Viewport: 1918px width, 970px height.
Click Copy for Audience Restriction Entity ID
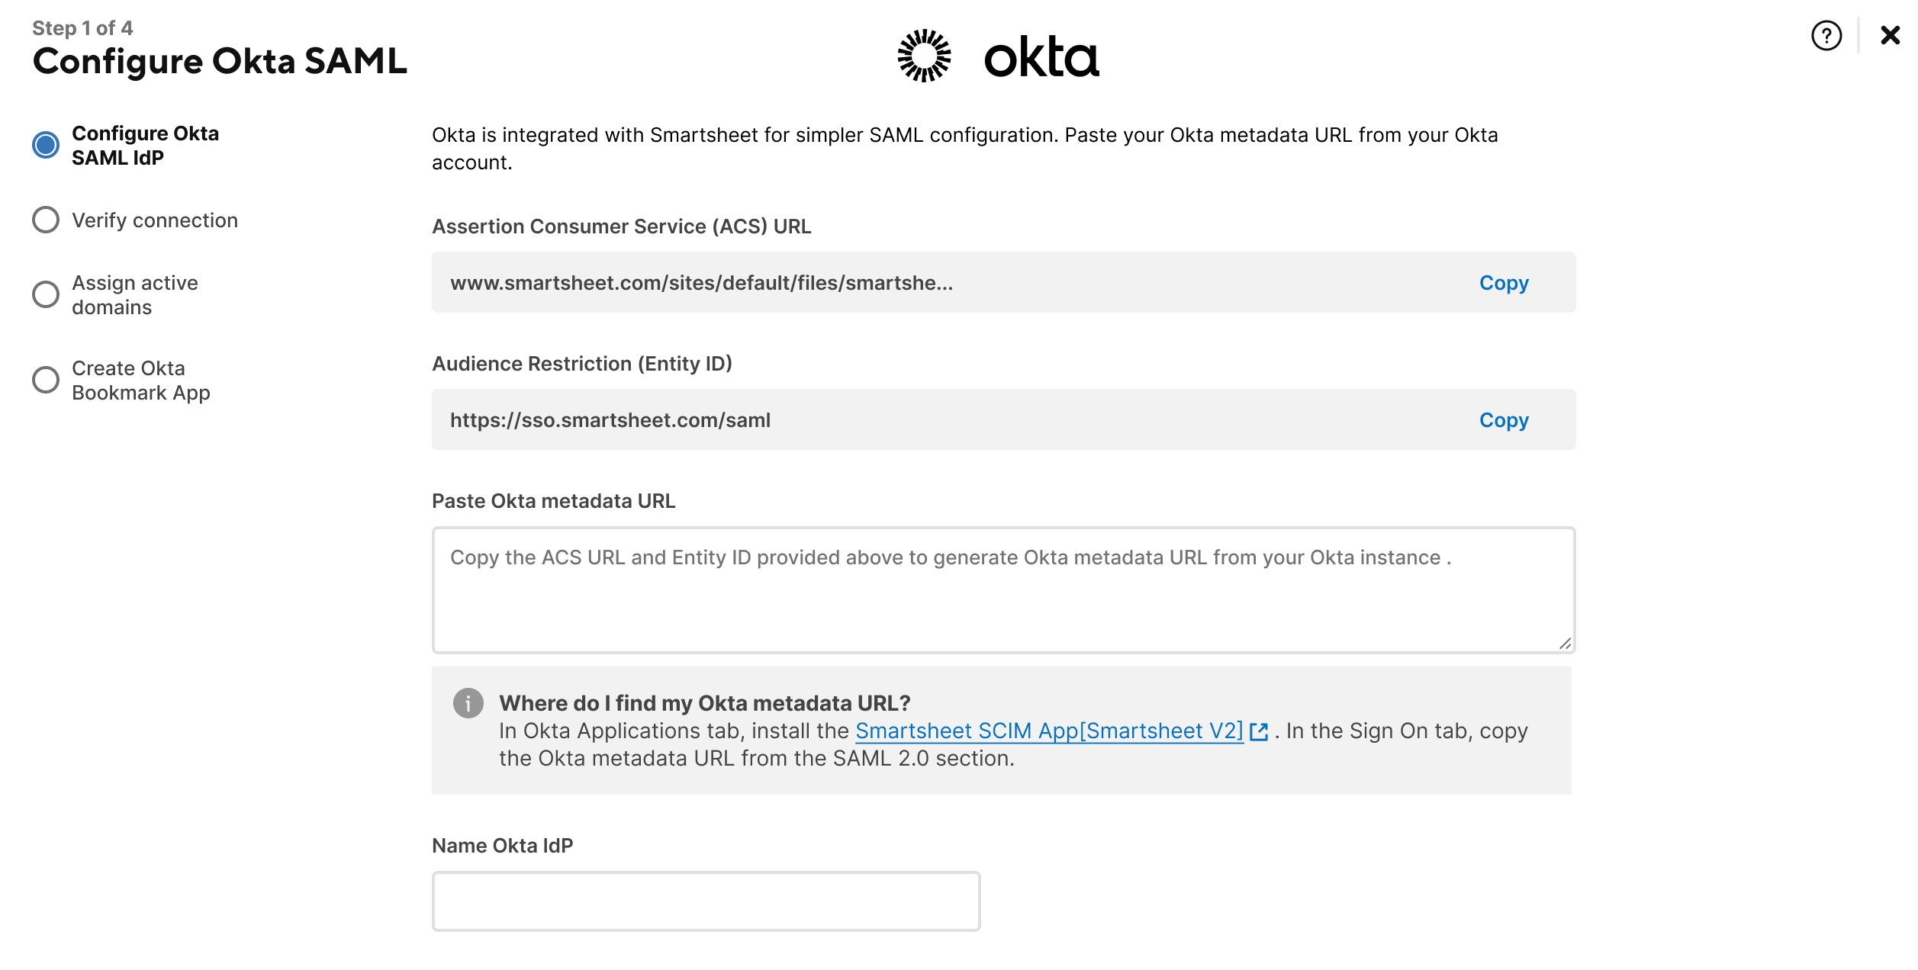[1504, 419]
